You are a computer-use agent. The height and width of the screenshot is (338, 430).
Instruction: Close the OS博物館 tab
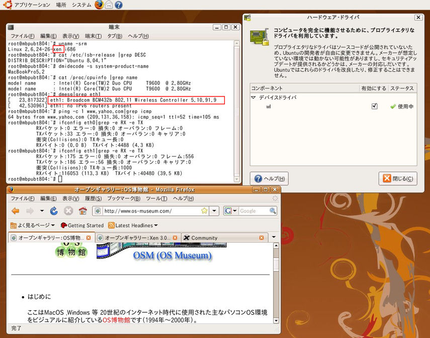pos(89,238)
